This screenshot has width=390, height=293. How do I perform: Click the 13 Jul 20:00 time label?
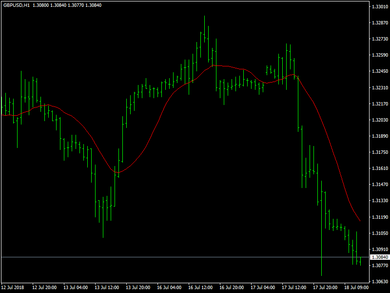point(138,288)
